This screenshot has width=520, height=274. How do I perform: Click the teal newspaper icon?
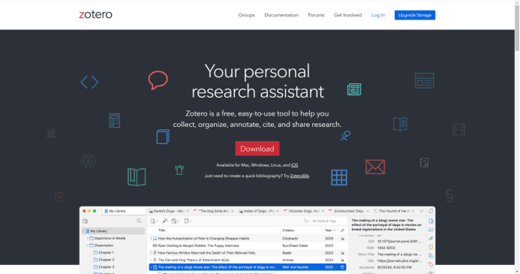click(354, 89)
